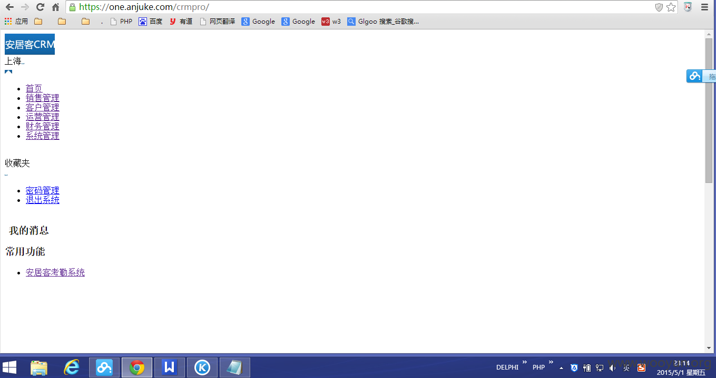Open the 首页 navigation link
Viewport: 716px width, 378px height.
tap(34, 88)
